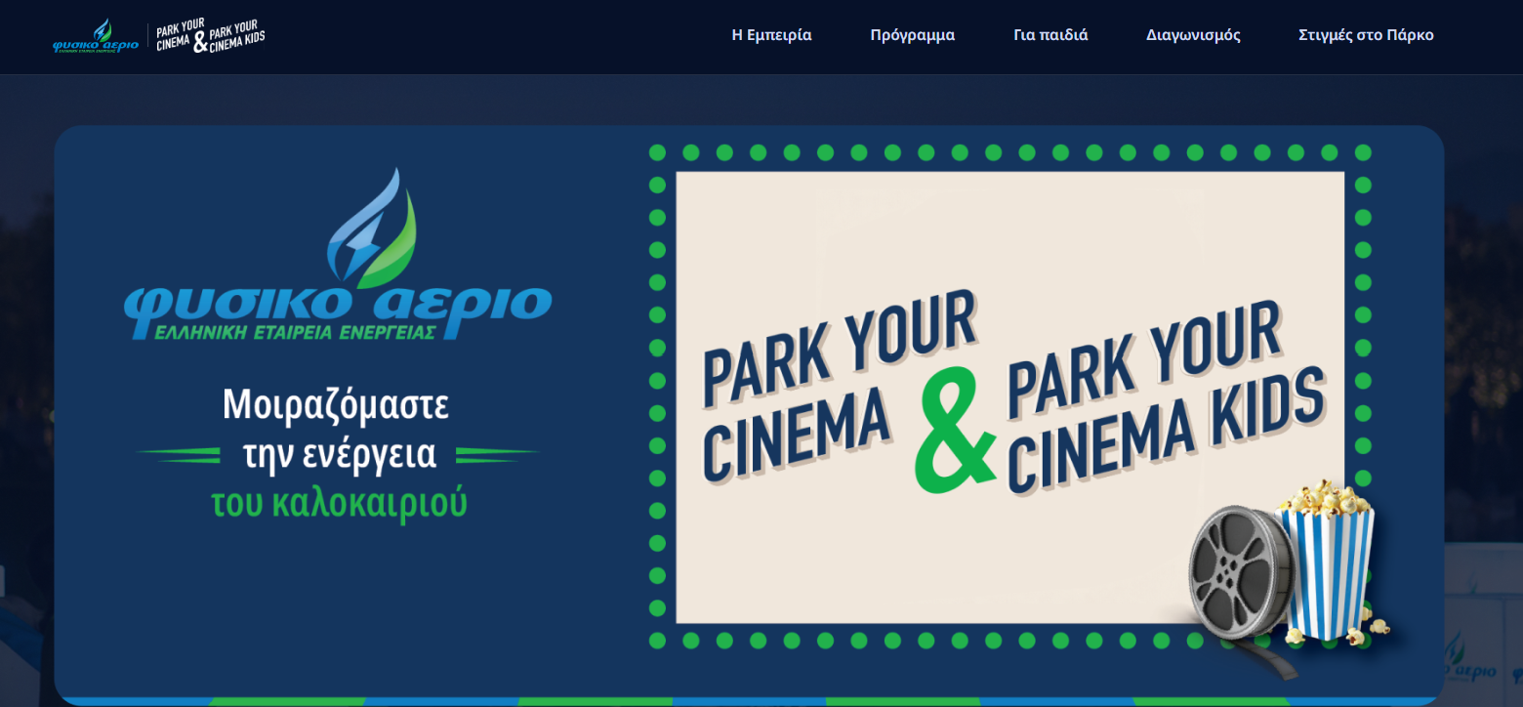Image resolution: width=1523 pixels, height=707 pixels.
Task: Click the large Φυσικό Αέριο flame logo
Action: pyautogui.click(x=338, y=254)
